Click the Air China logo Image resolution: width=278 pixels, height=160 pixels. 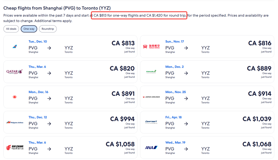[15, 147]
